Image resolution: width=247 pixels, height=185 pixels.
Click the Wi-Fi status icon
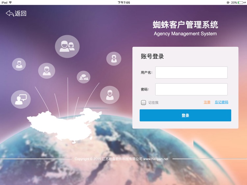pyautogui.click(x=11, y=2)
